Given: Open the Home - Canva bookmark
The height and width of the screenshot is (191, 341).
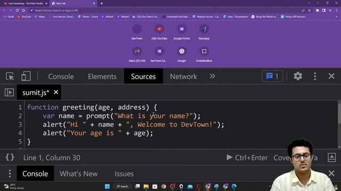Looking at the screenshot, I should 88,16.
